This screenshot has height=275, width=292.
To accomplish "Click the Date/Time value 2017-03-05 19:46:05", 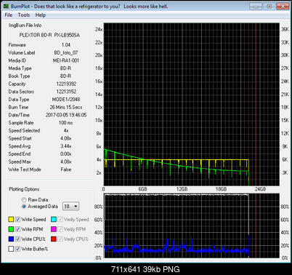I will click(x=66, y=115).
